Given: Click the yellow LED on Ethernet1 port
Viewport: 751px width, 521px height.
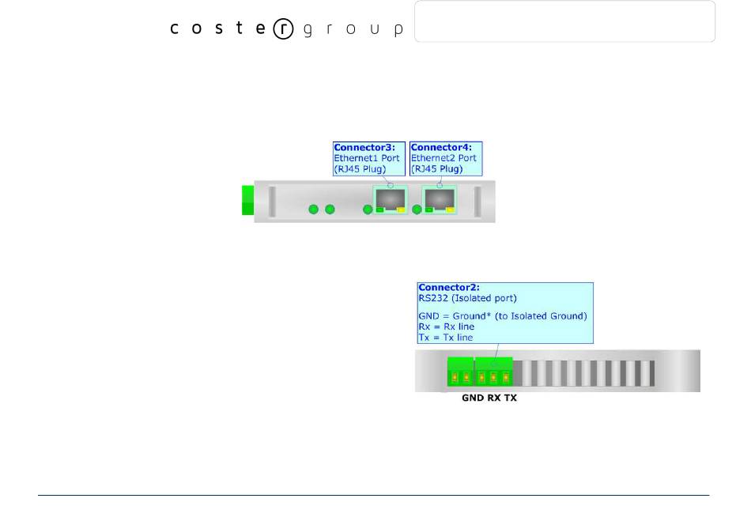Looking at the screenshot, I should click(401, 210).
